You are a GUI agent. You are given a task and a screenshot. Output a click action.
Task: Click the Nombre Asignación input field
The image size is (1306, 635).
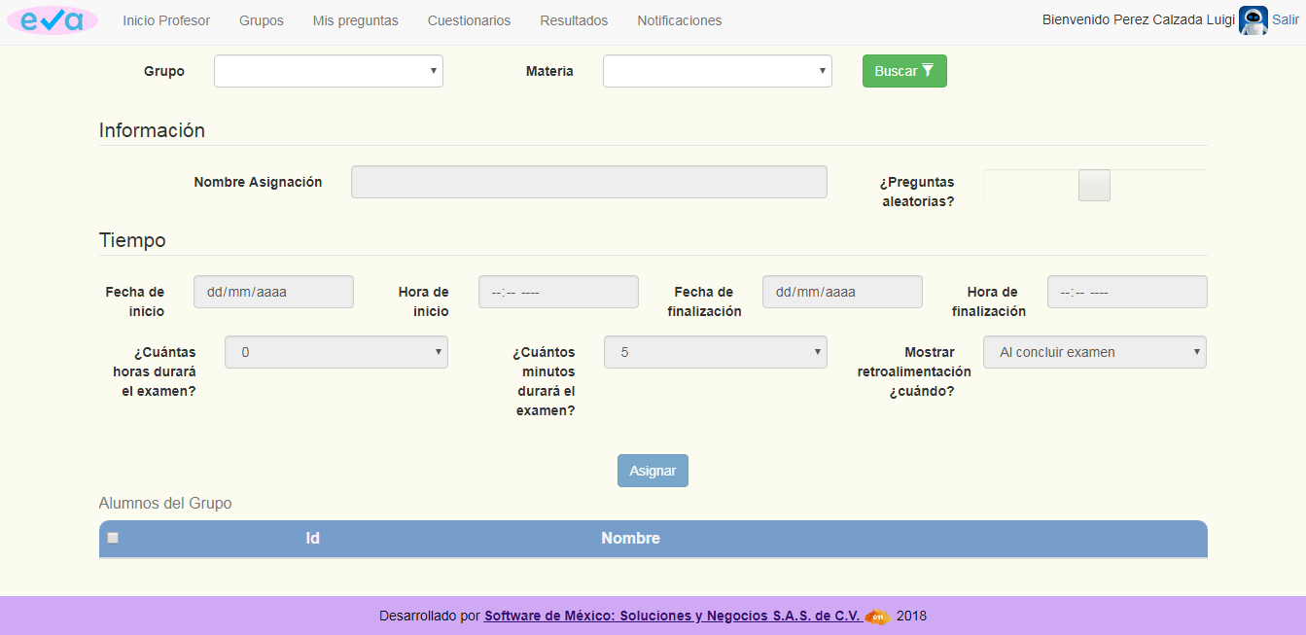[588, 181]
